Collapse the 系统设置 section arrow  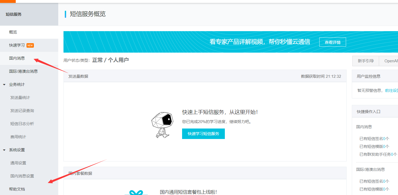click(x=4, y=150)
